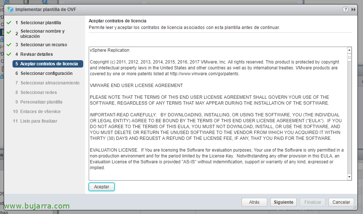
Task: Click the 'PLEASE NOTE THAT THE TERMS' paragraph
Action: pos(209,100)
